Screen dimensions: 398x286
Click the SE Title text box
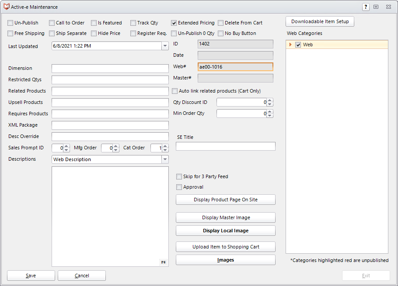click(226, 146)
